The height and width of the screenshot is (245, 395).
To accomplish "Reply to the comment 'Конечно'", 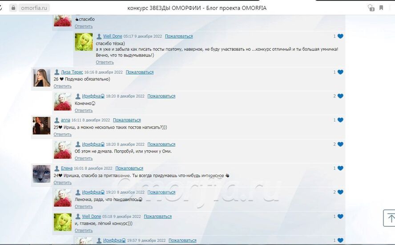I will point(84,111).
